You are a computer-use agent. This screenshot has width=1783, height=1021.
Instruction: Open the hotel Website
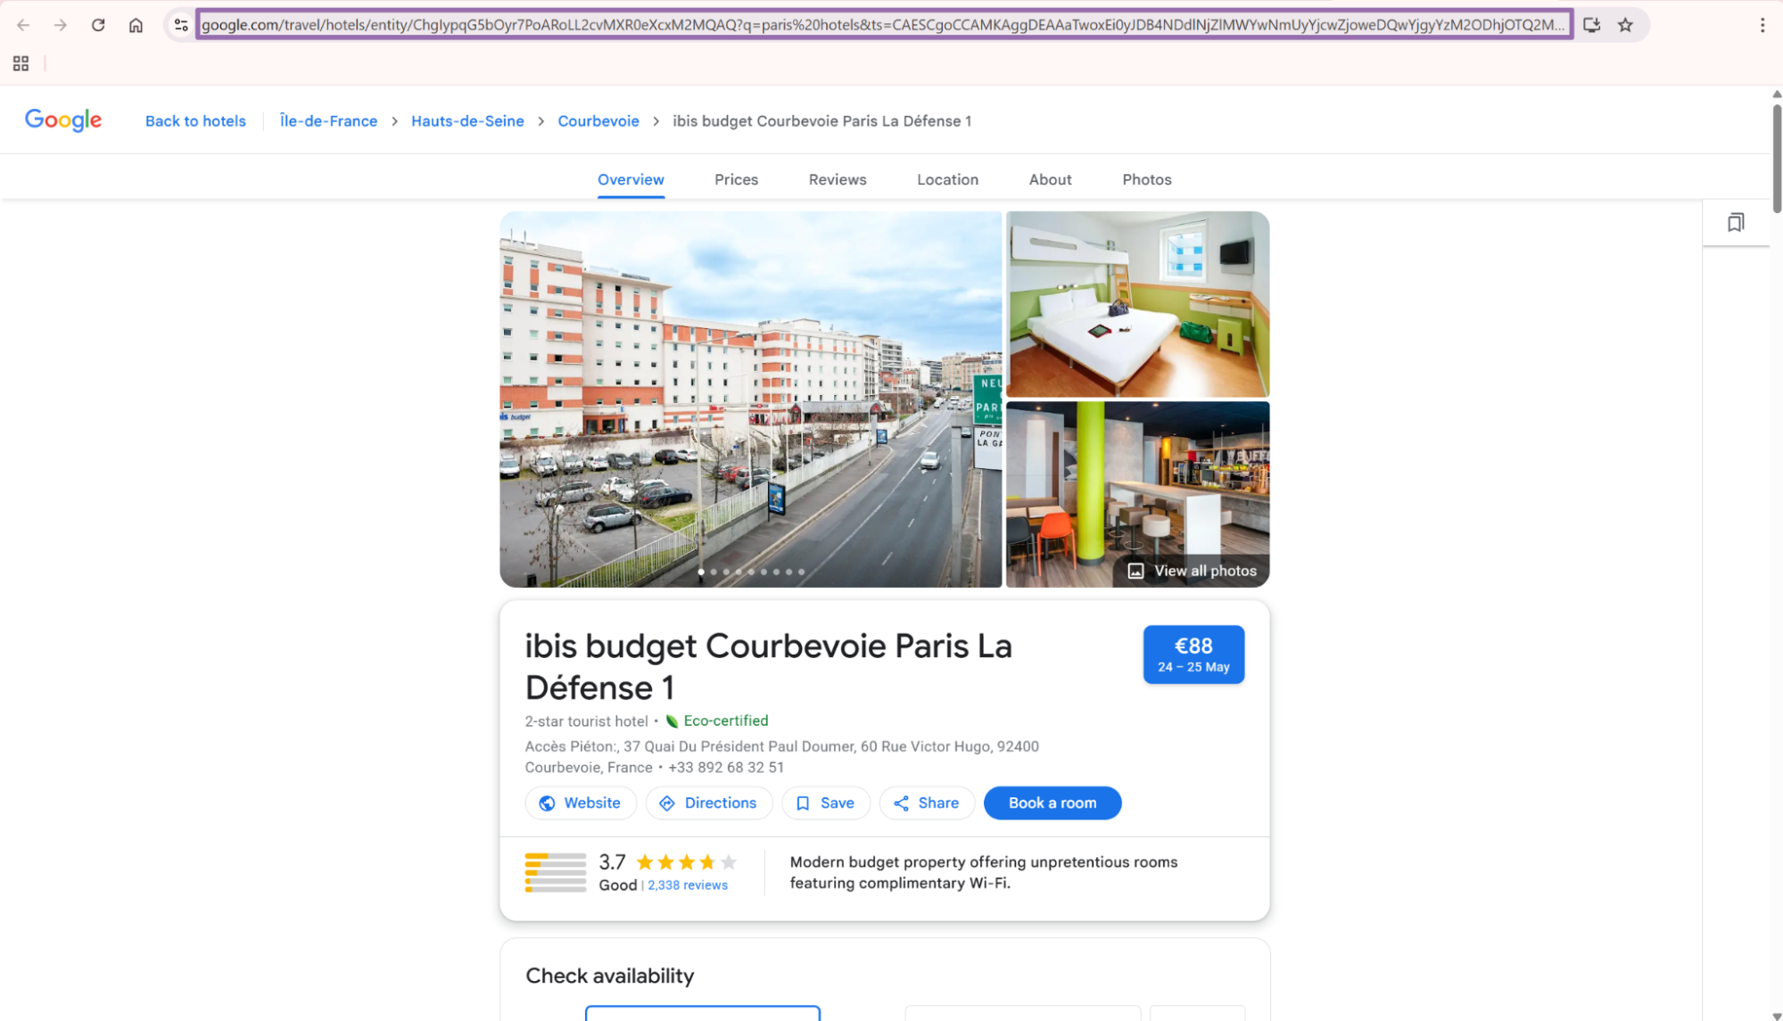[x=581, y=803]
